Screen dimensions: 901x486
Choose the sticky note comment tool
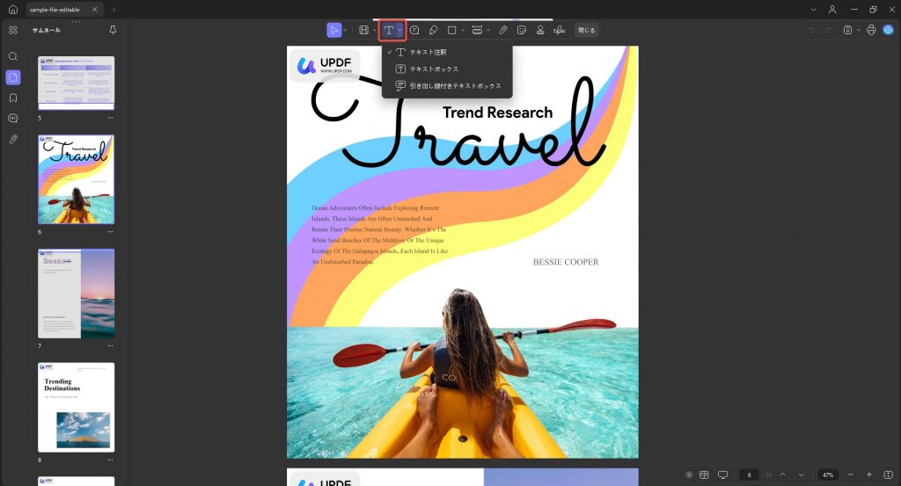coord(414,30)
